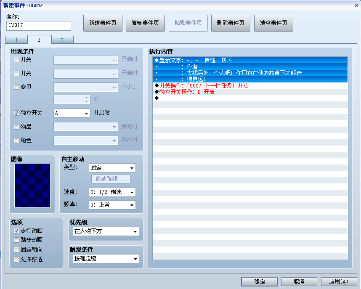Open the 物品 item dropdown

point(86,127)
